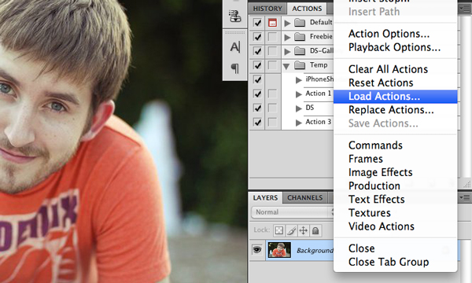Expand the Action 1 steps
Viewport: 472px width, 283px height.
[x=299, y=94]
